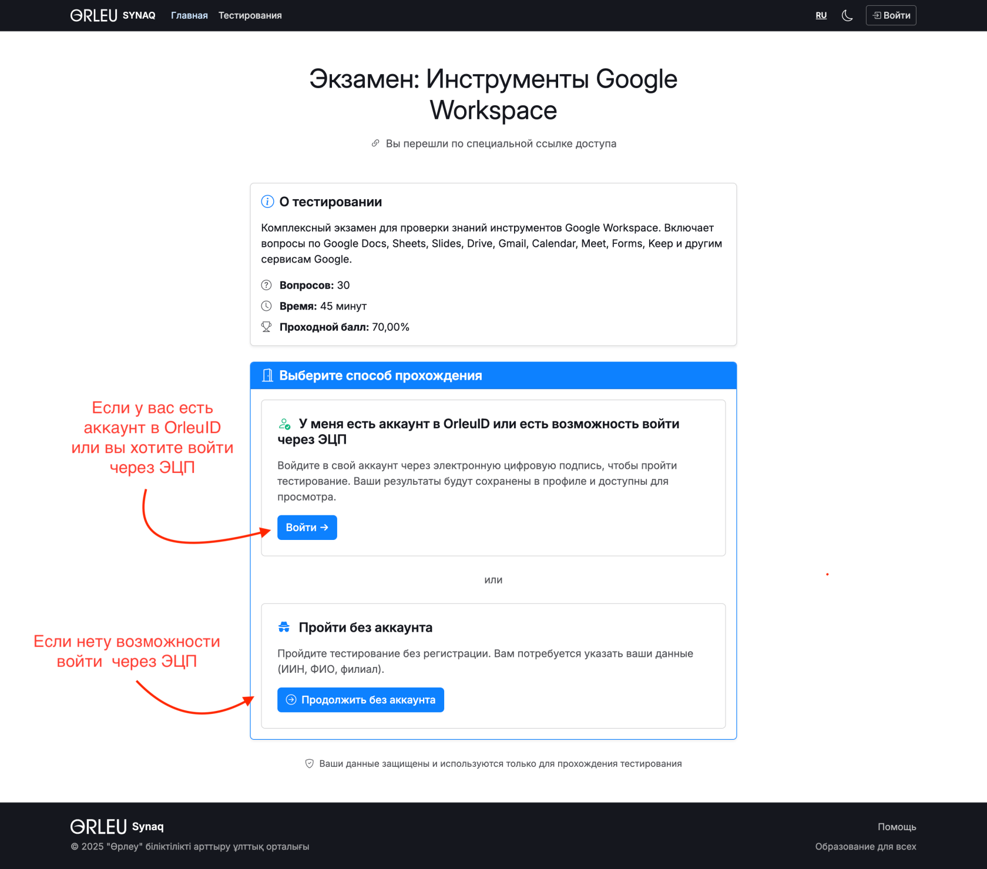Screen dimensions: 987x869
Task: Open the RU language selector
Action: [x=821, y=15]
